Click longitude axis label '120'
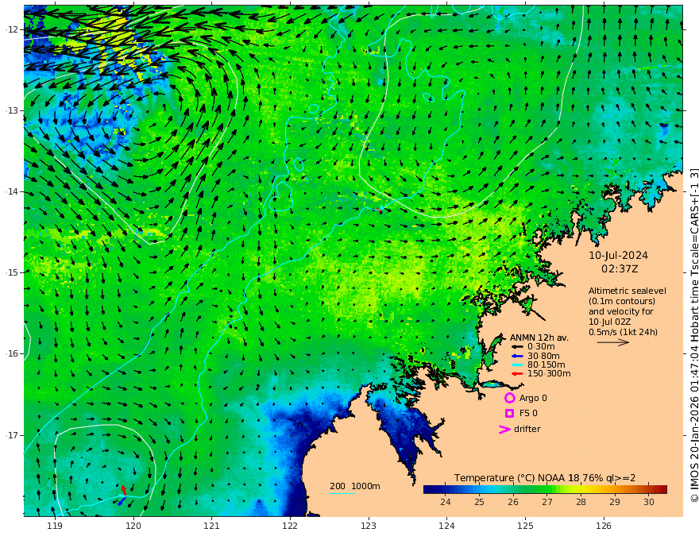The height and width of the screenshot is (540, 699). tap(133, 526)
